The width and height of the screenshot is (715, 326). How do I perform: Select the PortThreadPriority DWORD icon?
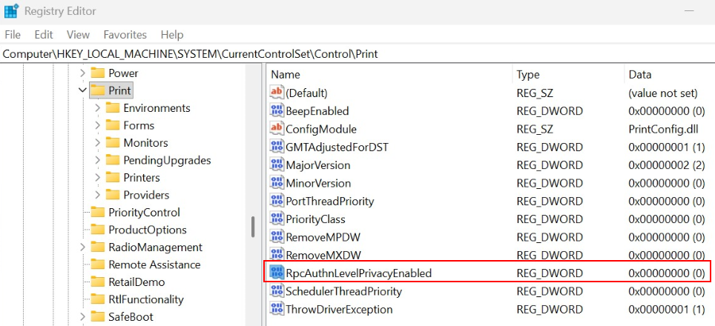(x=277, y=201)
